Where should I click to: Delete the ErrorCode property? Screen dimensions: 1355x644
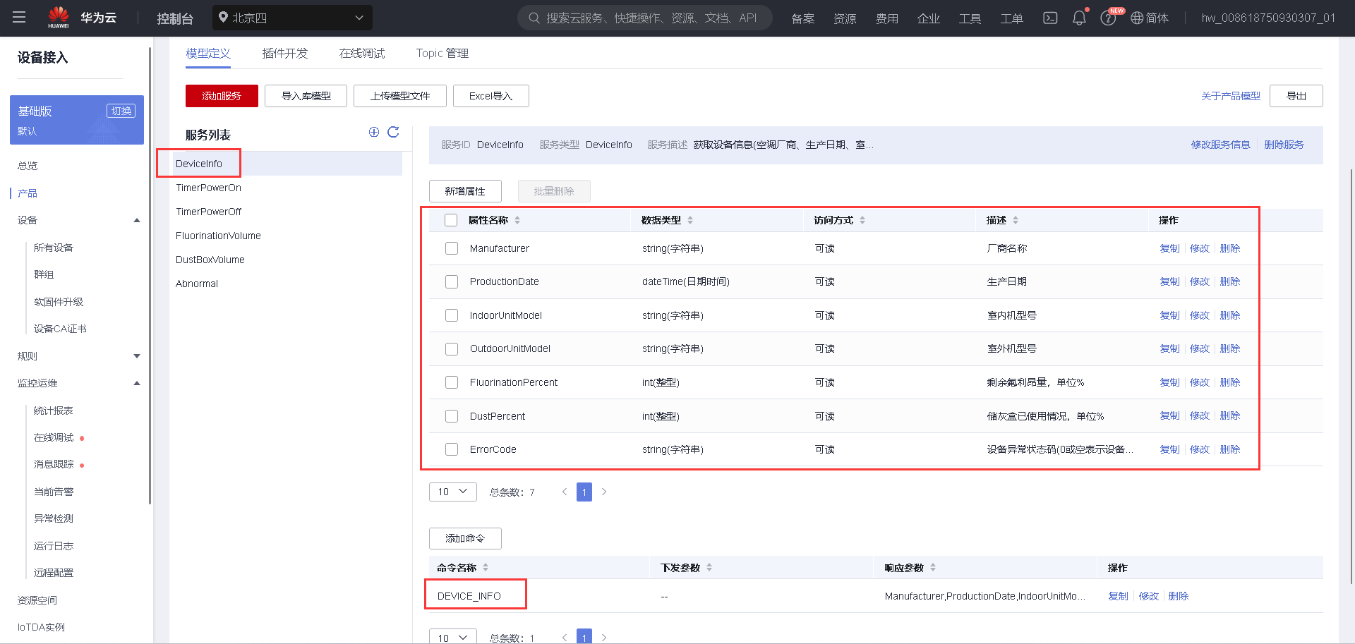[1230, 449]
